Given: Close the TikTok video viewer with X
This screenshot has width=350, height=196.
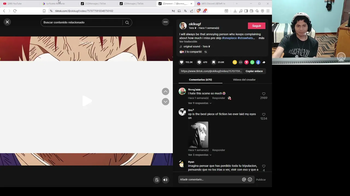Looking at the screenshot, I should click(x=7, y=22).
